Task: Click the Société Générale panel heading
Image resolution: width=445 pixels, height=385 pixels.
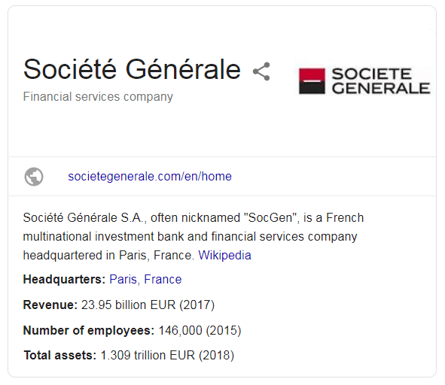Action: (132, 69)
